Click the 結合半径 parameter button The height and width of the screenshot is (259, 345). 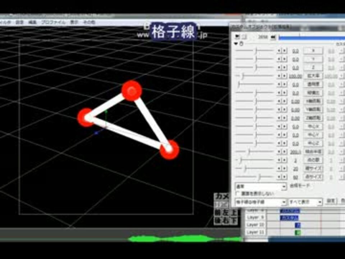click(x=313, y=151)
